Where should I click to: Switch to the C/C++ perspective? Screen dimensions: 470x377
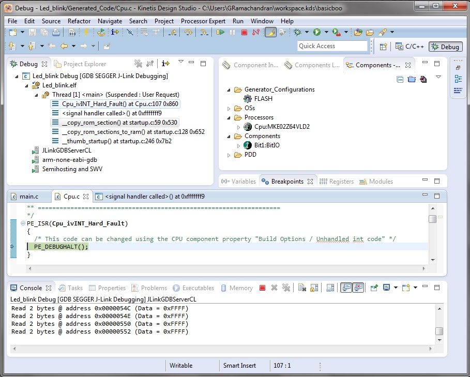point(410,47)
